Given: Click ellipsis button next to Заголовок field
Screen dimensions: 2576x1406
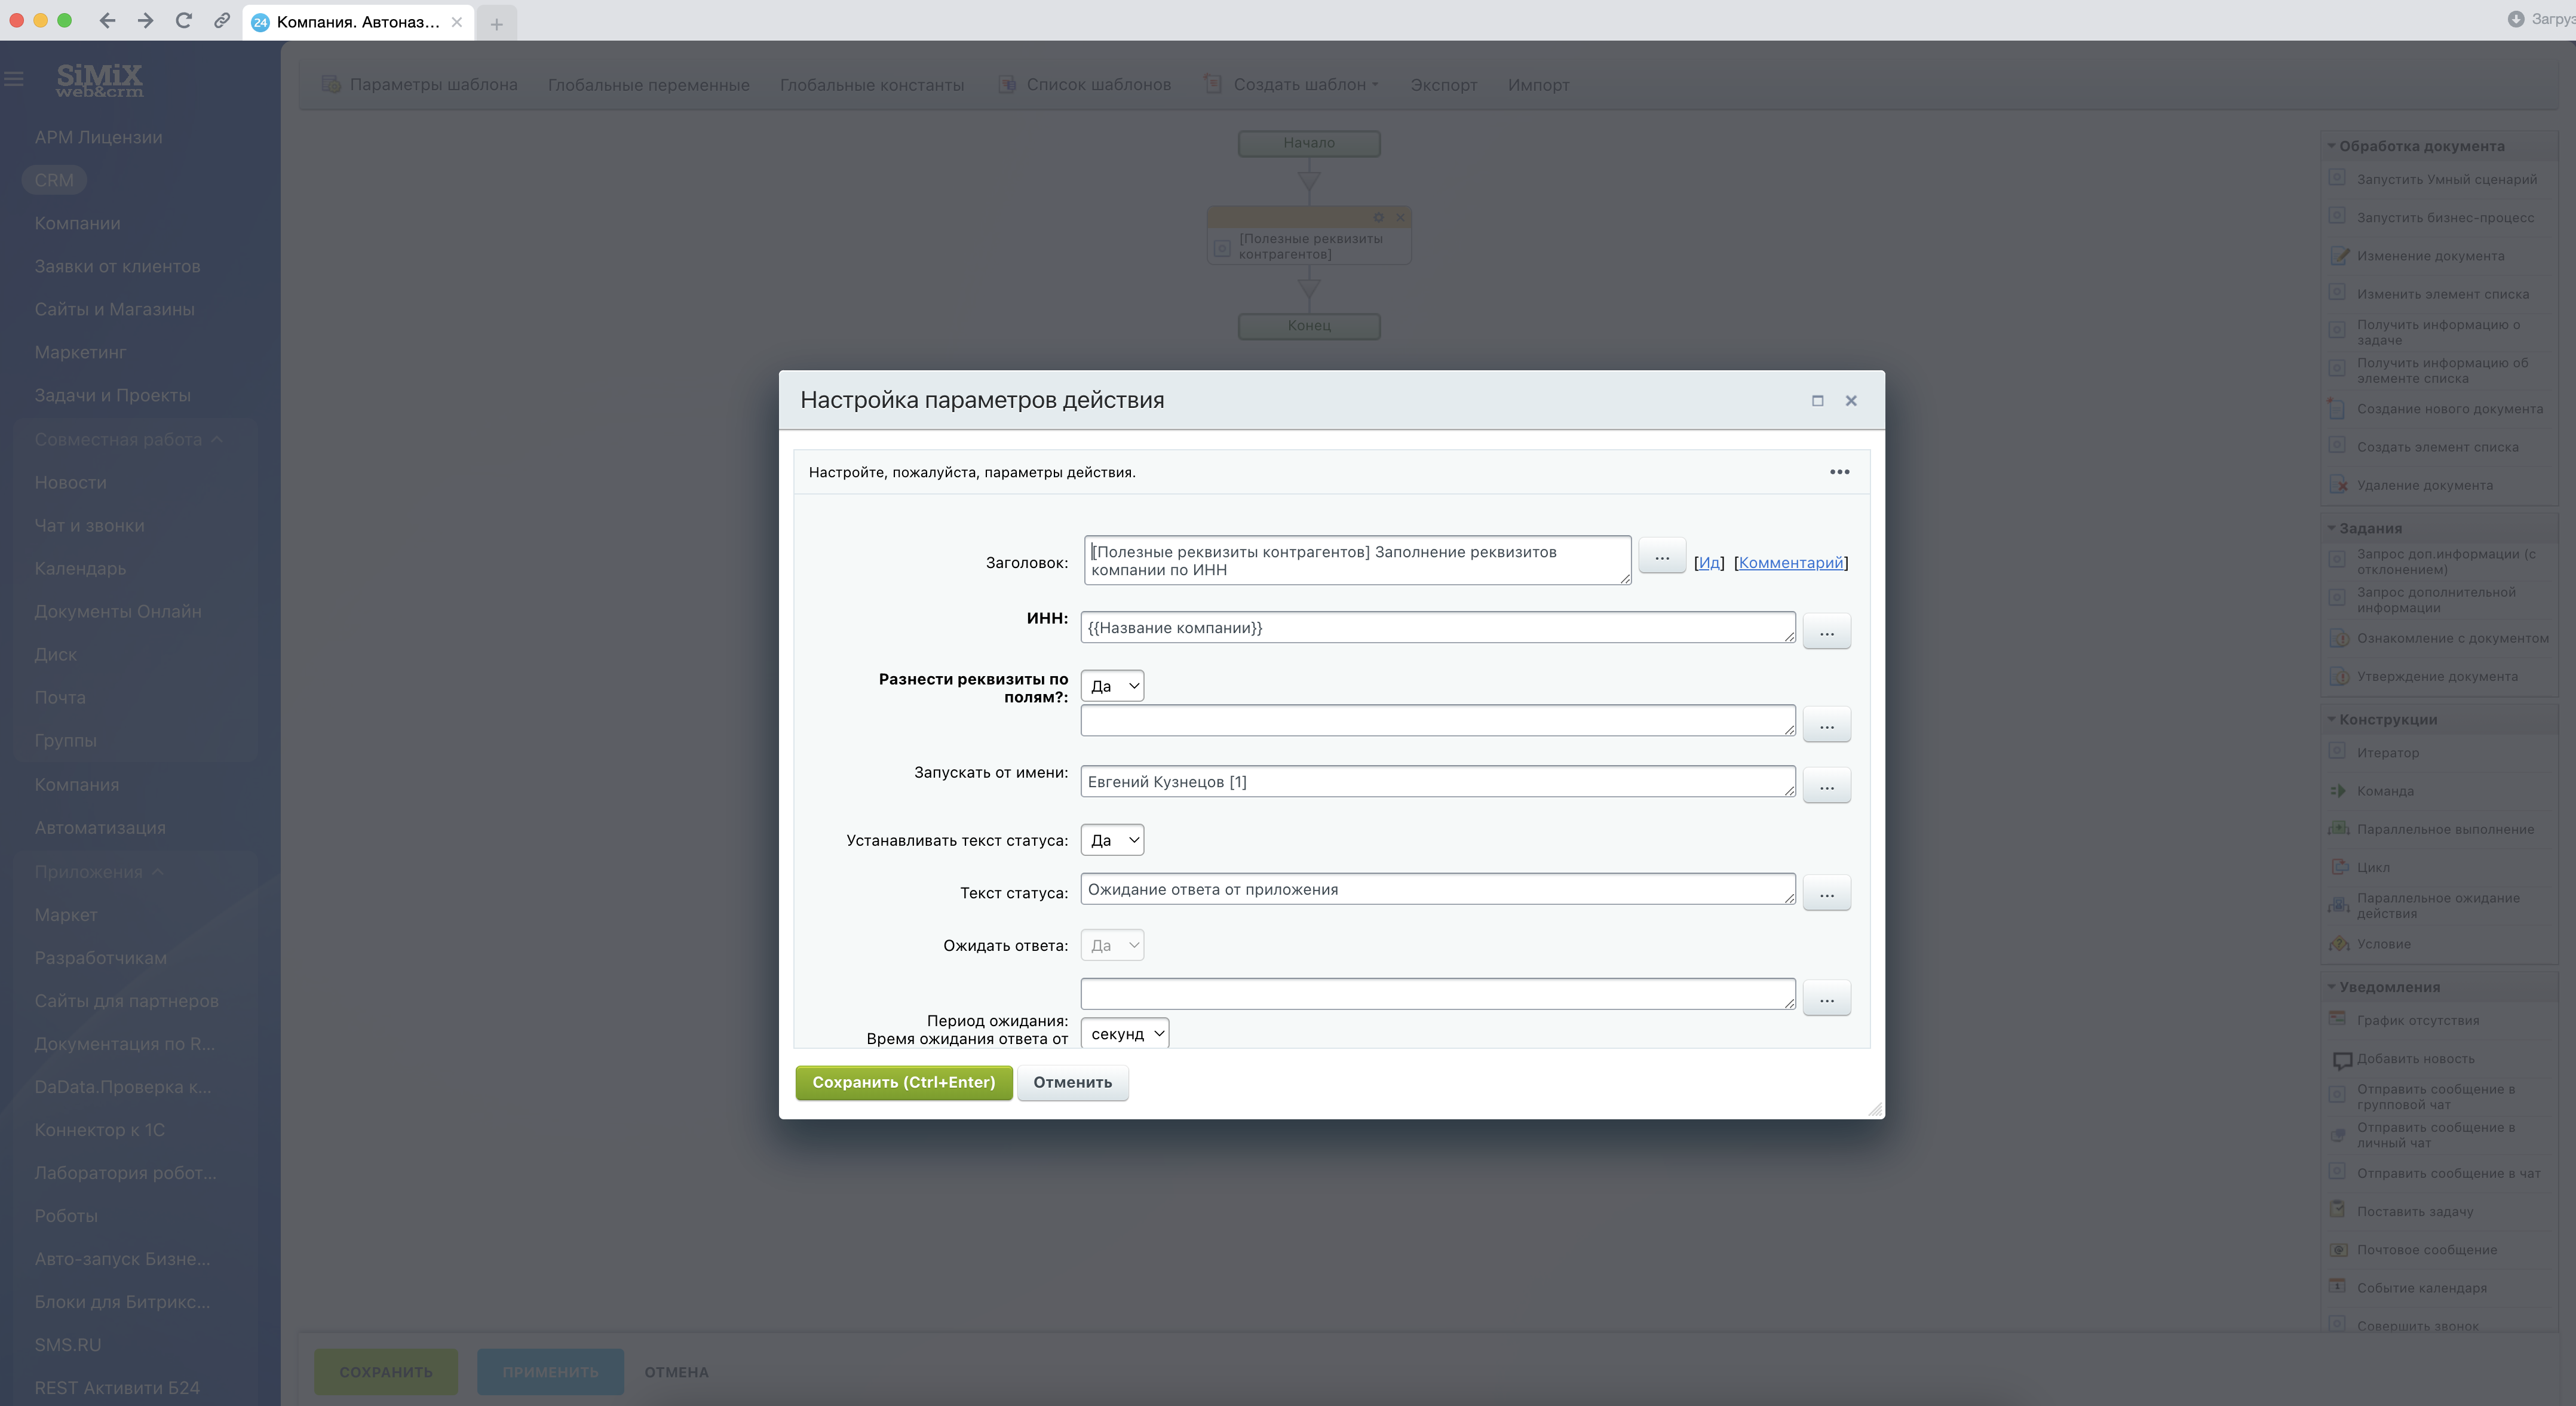Looking at the screenshot, I should [1661, 557].
